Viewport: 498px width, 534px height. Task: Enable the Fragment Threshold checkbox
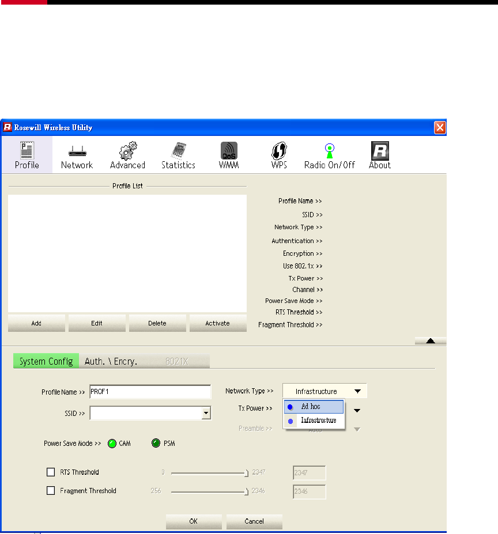51,490
